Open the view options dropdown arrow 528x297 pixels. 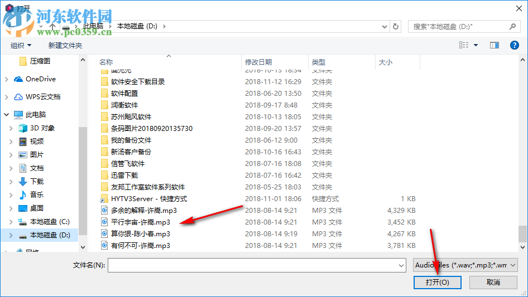pos(476,45)
